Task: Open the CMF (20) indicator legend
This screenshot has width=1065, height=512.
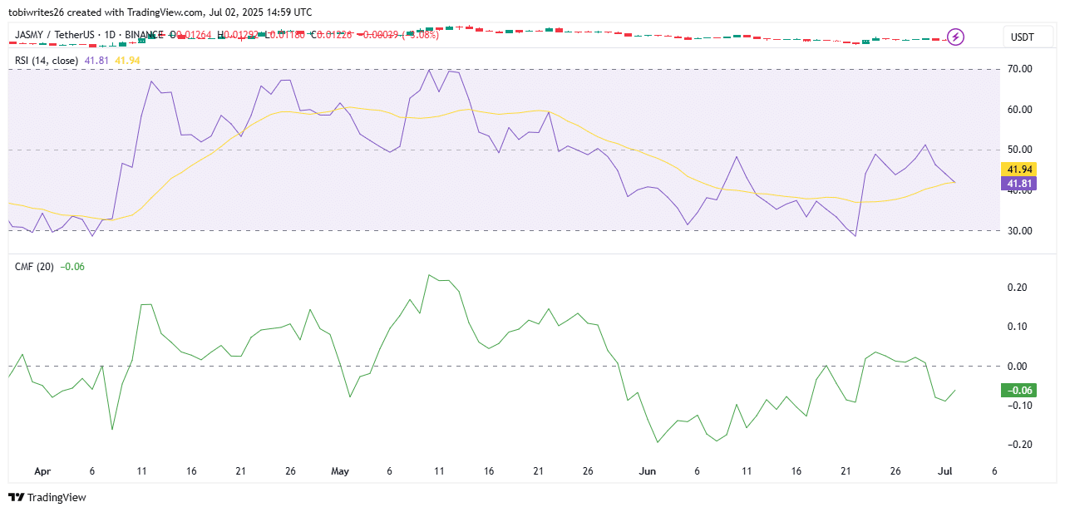Action: coord(34,267)
